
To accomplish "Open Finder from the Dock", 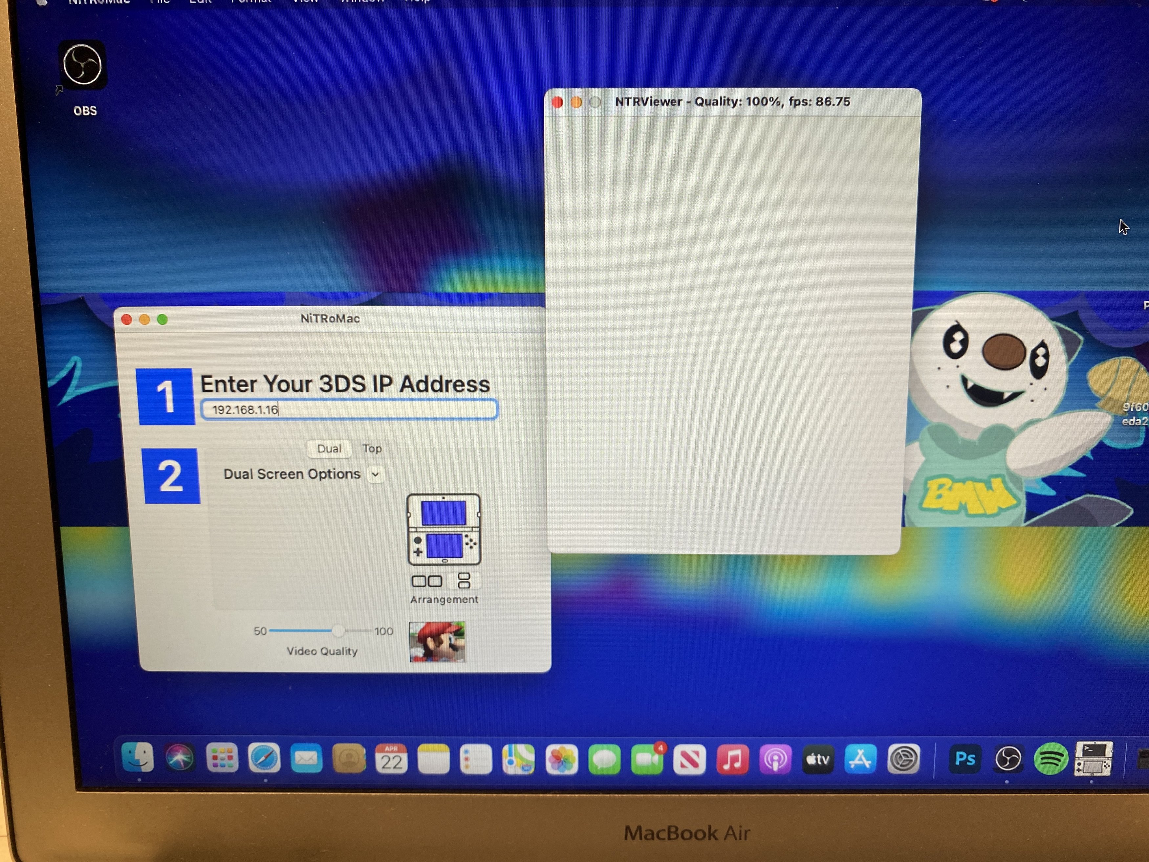I will (138, 758).
